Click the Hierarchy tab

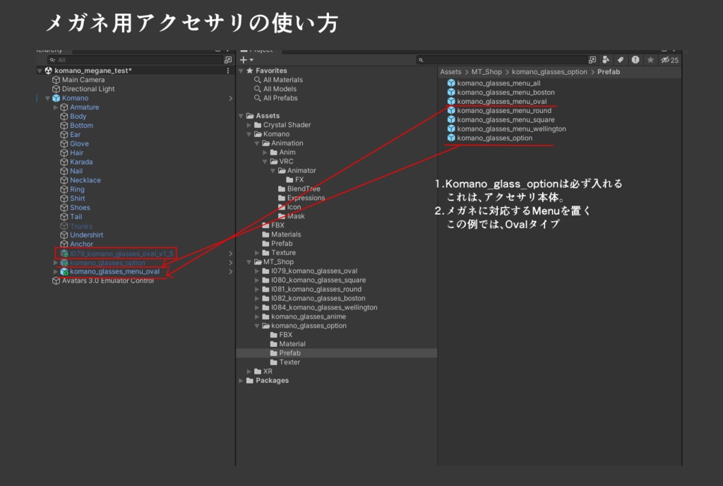coord(49,49)
